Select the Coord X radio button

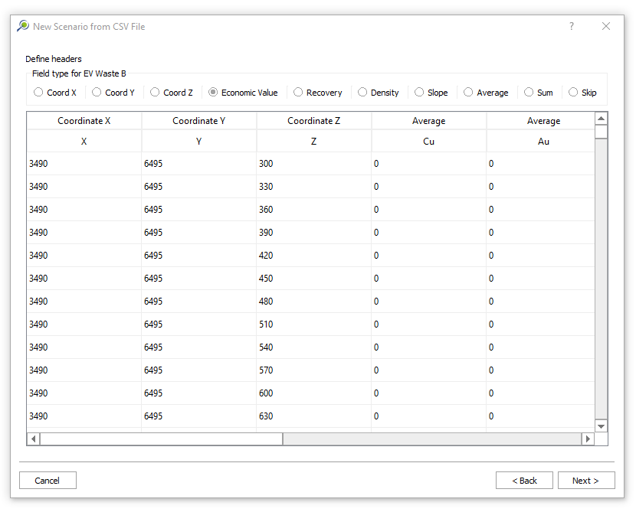click(38, 93)
